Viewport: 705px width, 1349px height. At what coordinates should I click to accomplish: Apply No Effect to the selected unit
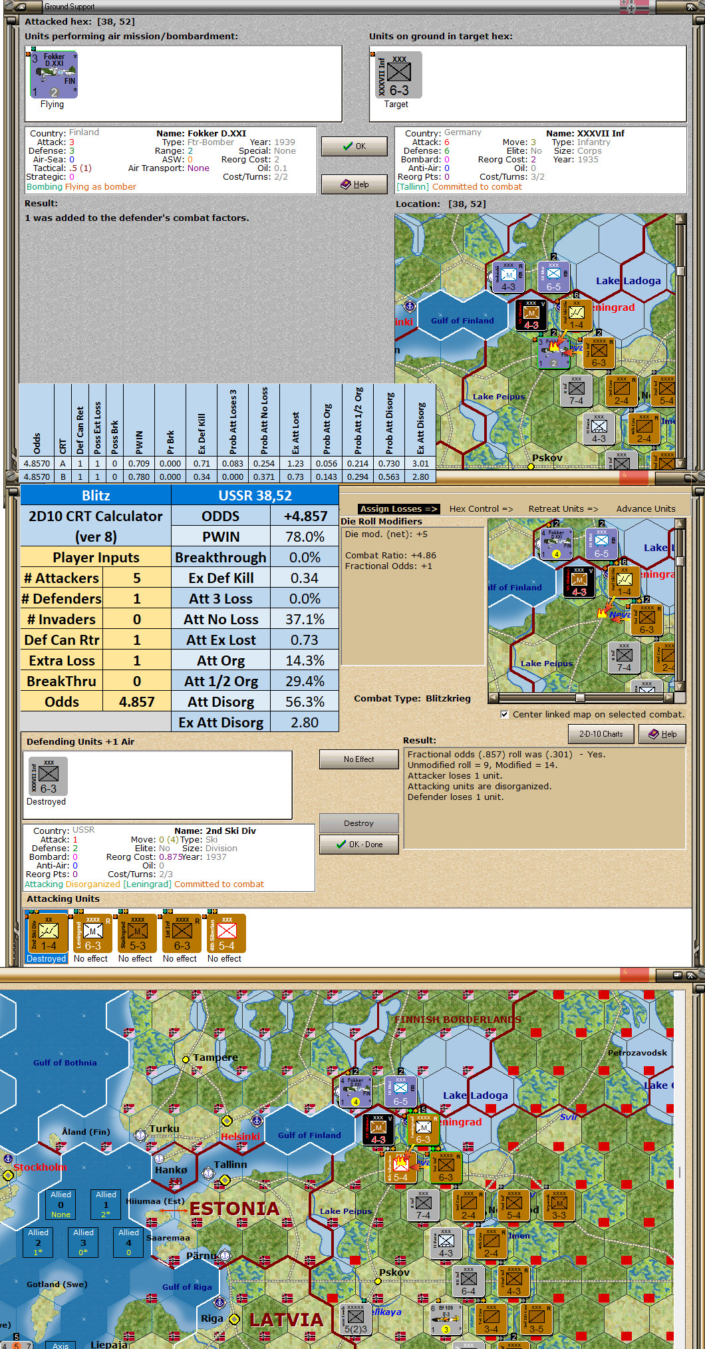[358, 759]
